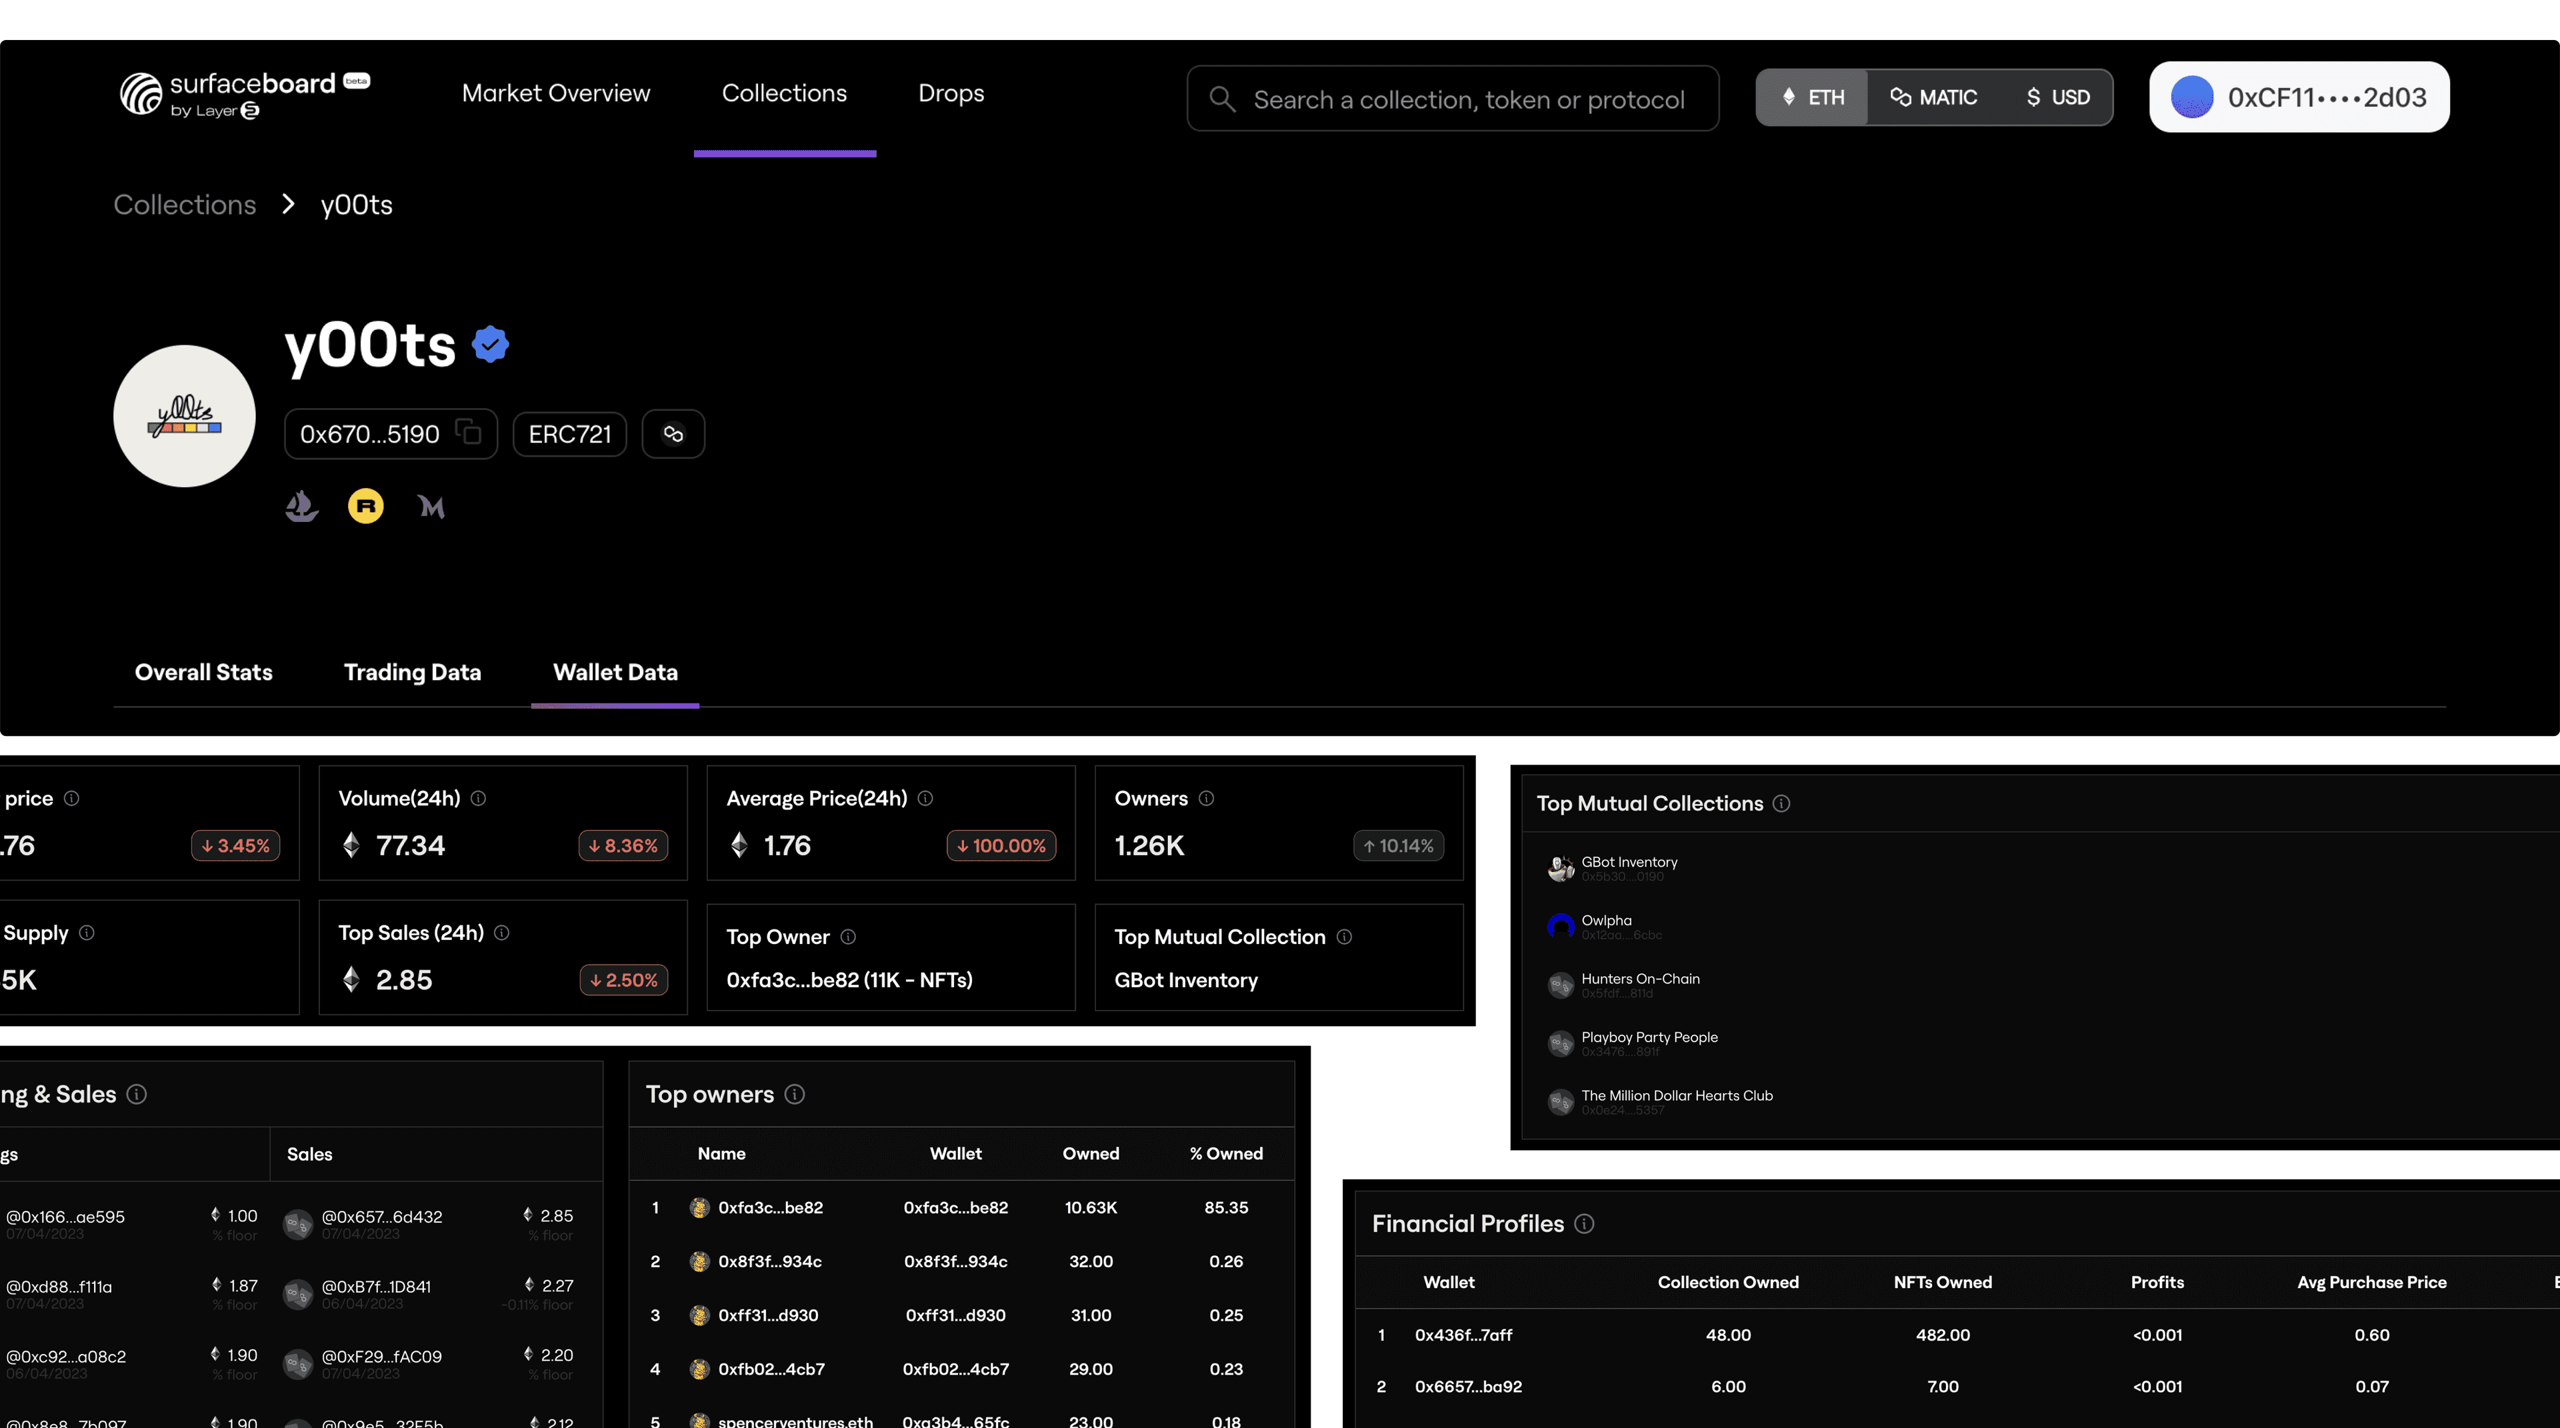Viewport: 2560px width, 1428px height.
Task: Click the surfaceboard logo
Action: tap(245, 95)
